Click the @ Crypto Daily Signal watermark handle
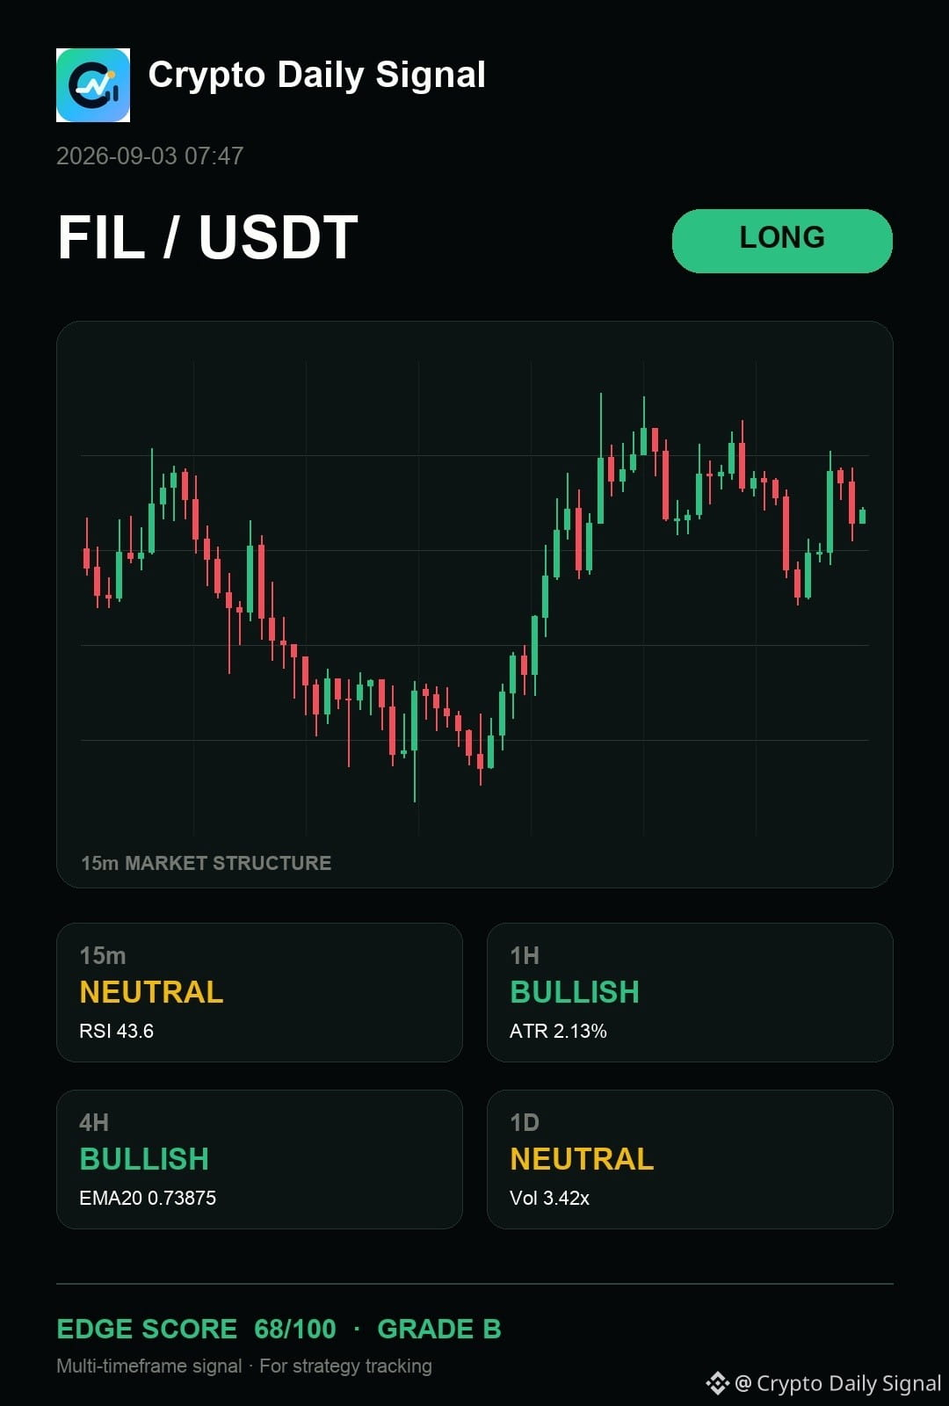 tap(838, 1383)
